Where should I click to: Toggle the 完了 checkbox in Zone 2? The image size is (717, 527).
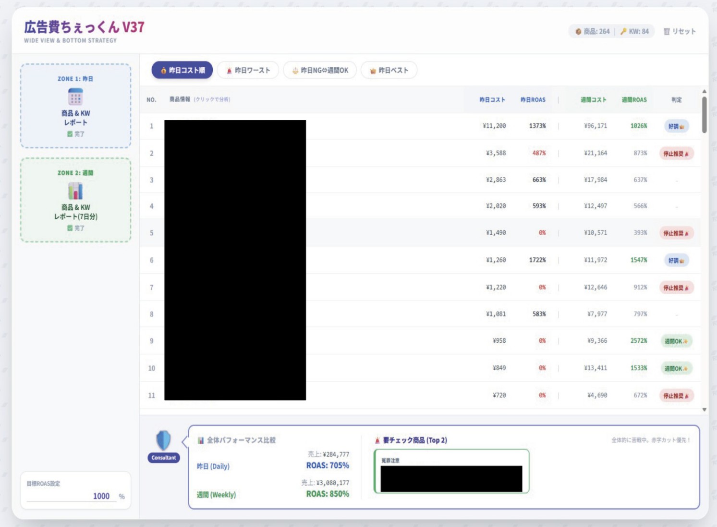(70, 228)
